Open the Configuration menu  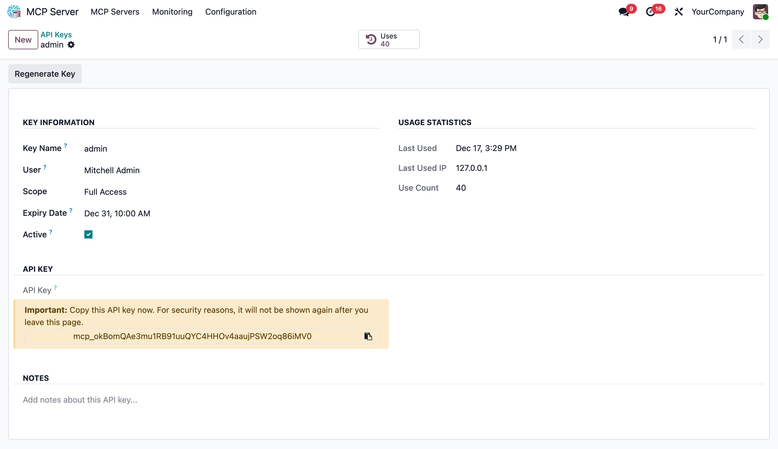pos(231,12)
